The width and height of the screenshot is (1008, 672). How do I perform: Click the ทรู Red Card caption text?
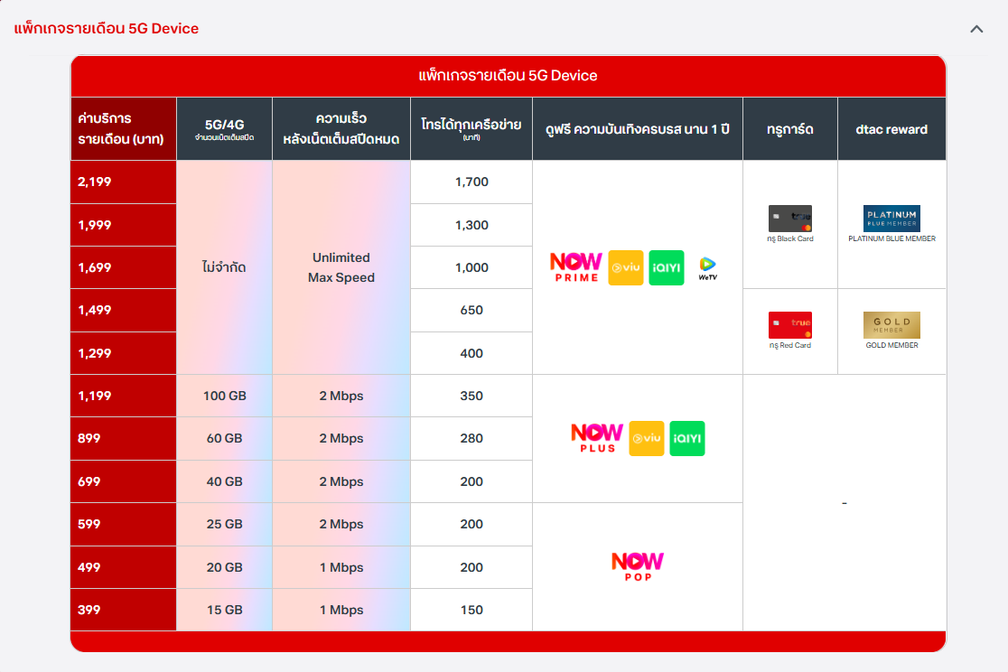[790, 345]
